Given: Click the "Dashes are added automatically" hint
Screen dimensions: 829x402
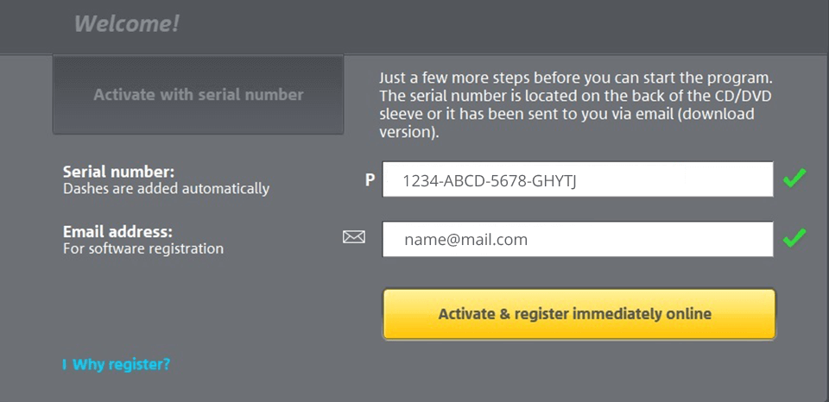Looking at the screenshot, I should click(x=166, y=188).
